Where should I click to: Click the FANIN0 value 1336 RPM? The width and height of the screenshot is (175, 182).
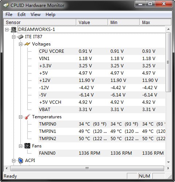click(x=89, y=153)
